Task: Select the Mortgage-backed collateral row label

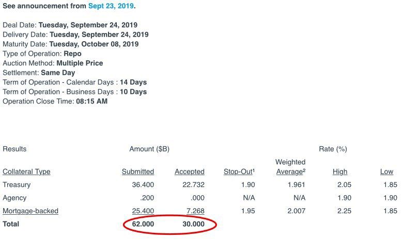Action: point(30,211)
